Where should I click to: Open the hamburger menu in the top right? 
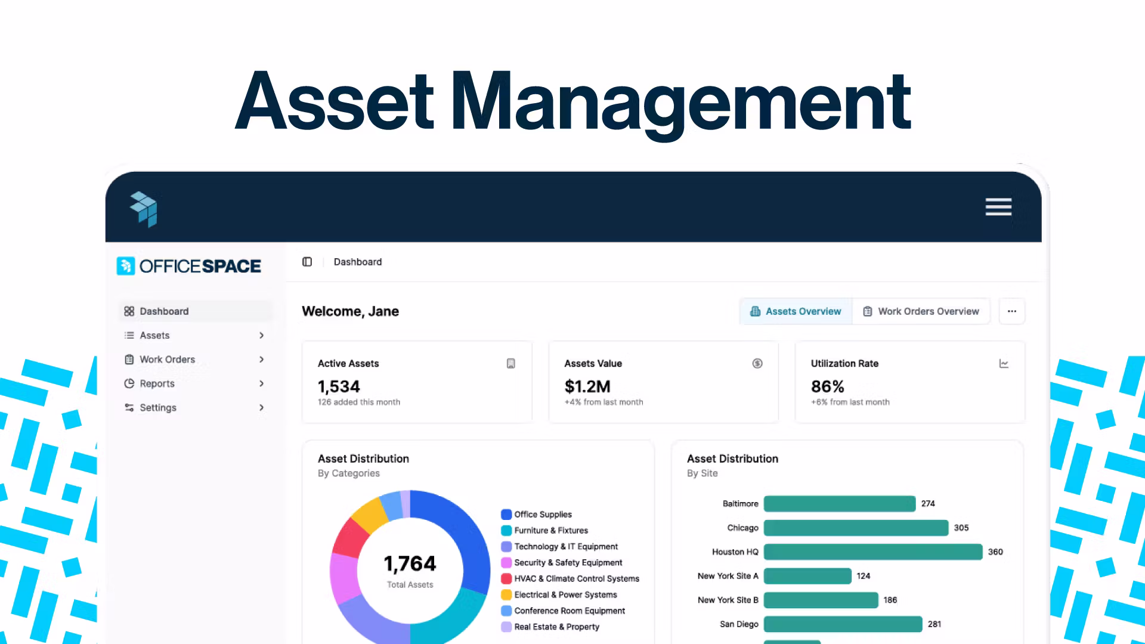998,207
